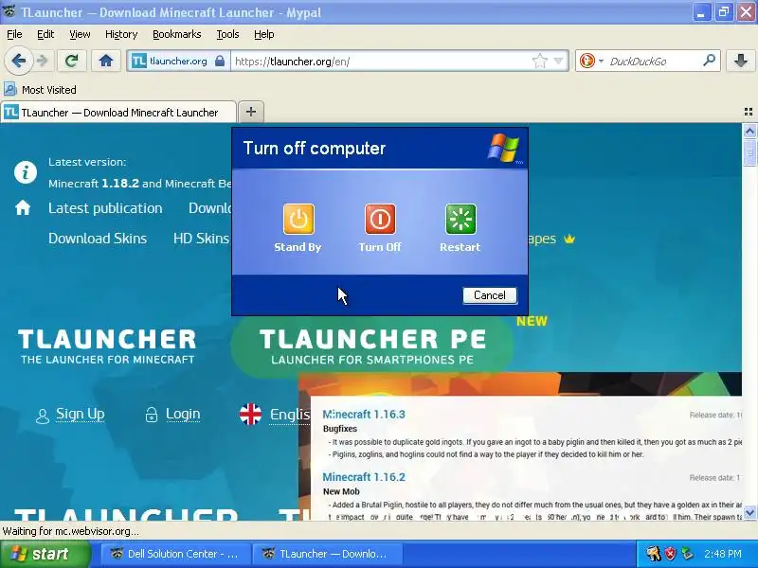Click the Stand By power icon
The height and width of the screenshot is (568, 758).
[x=298, y=219]
